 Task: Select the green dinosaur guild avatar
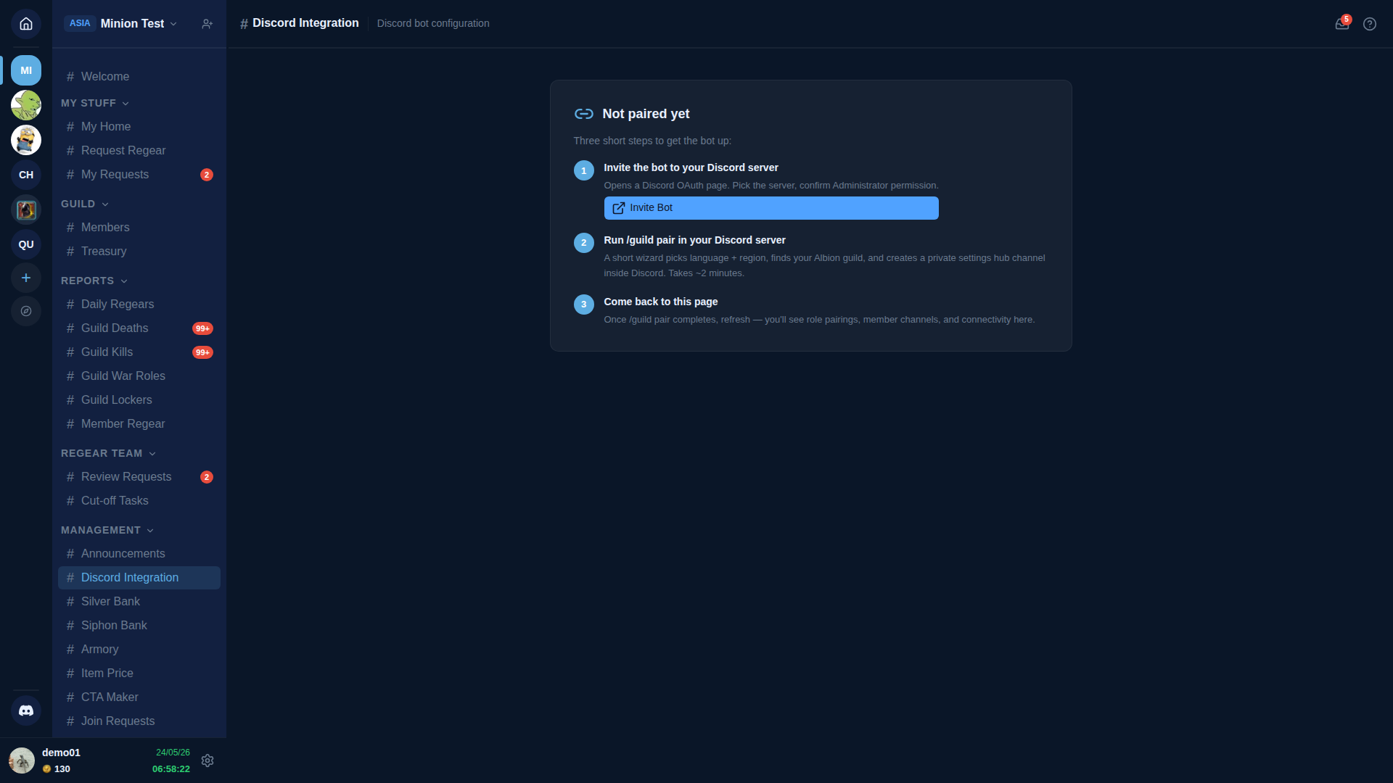coord(26,105)
